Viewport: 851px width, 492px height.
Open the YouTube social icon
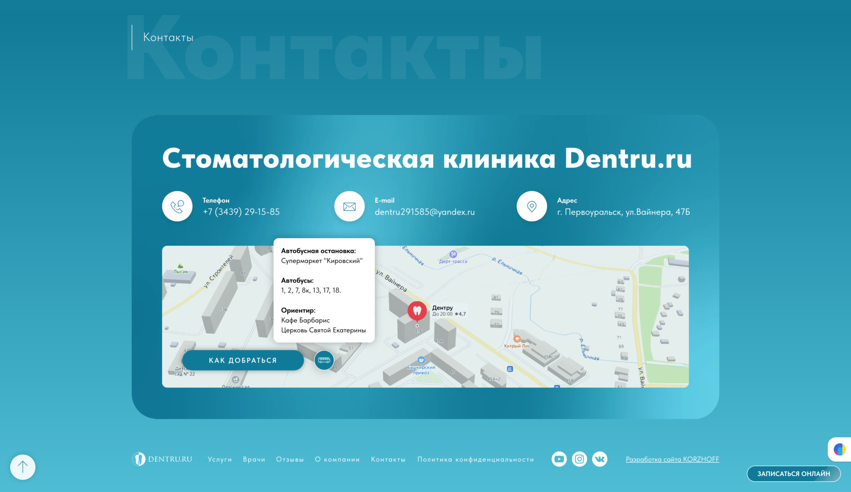(x=559, y=459)
